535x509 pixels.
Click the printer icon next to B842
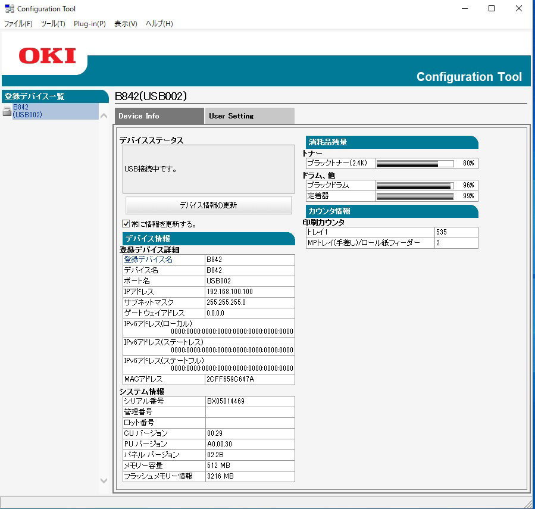tap(8, 110)
